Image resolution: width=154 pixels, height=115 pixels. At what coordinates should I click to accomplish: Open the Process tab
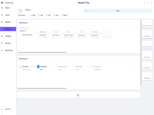pyautogui.click(x=20, y=10)
